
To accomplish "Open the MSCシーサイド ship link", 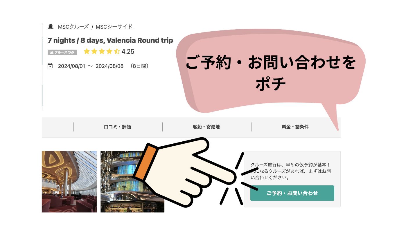I will click(x=114, y=27).
